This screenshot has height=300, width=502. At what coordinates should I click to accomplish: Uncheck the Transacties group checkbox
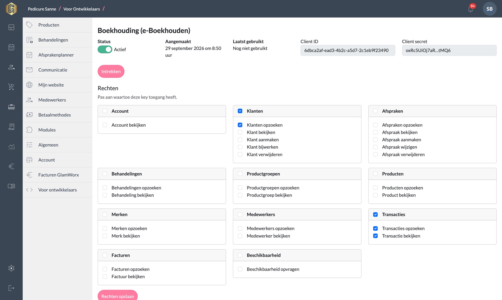tap(375, 215)
